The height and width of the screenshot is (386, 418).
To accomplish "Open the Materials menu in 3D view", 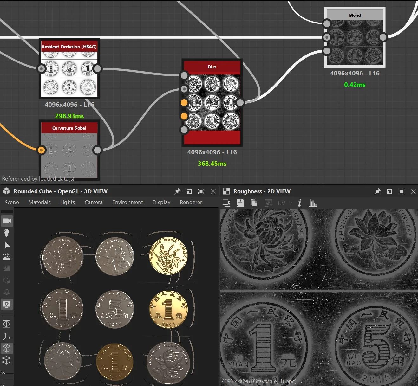I will click(40, 202).
